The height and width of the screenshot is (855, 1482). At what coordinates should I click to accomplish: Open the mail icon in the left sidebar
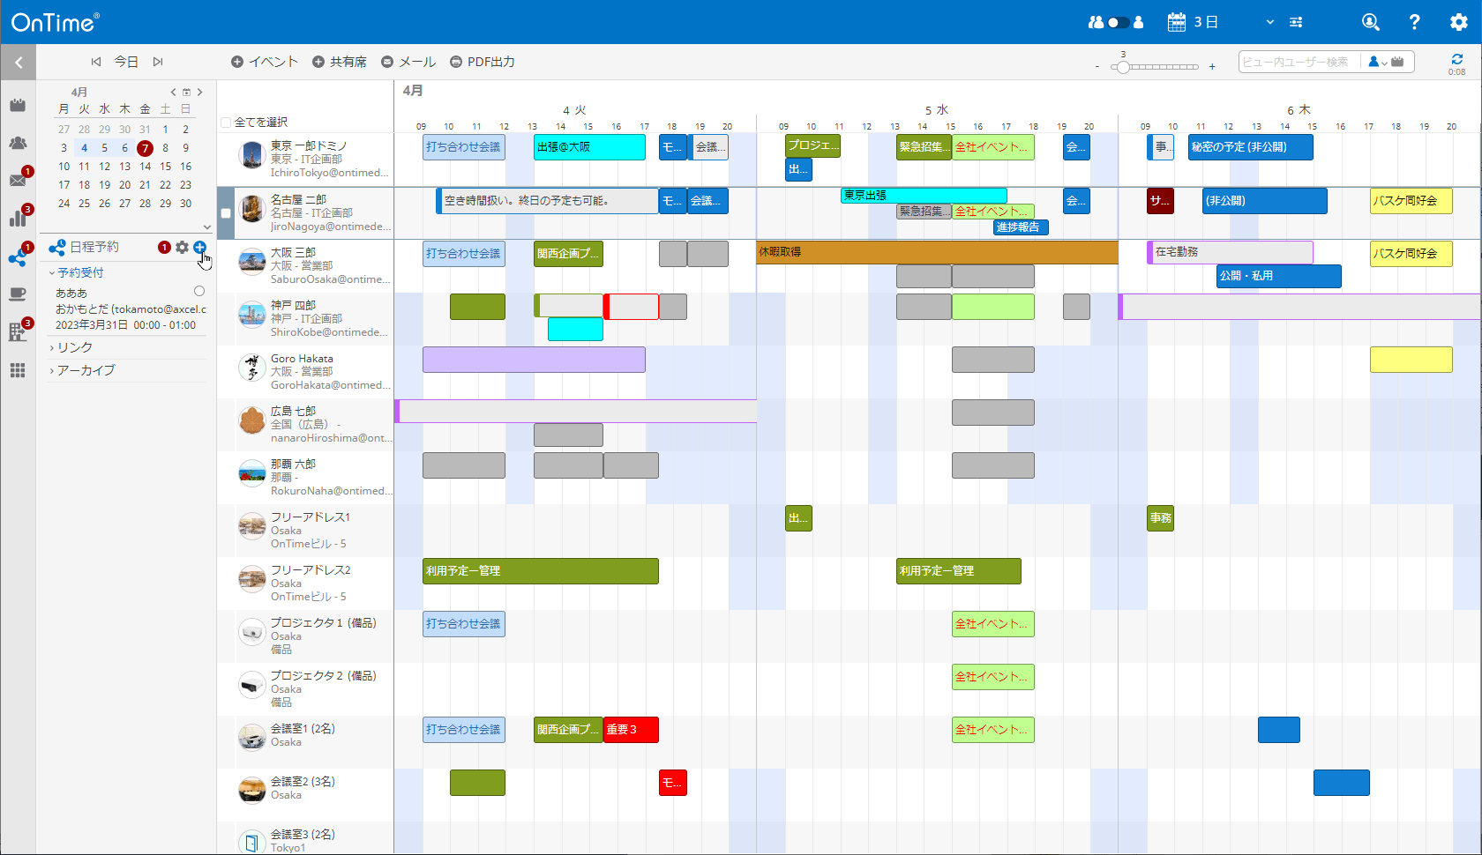click(18, 180)
